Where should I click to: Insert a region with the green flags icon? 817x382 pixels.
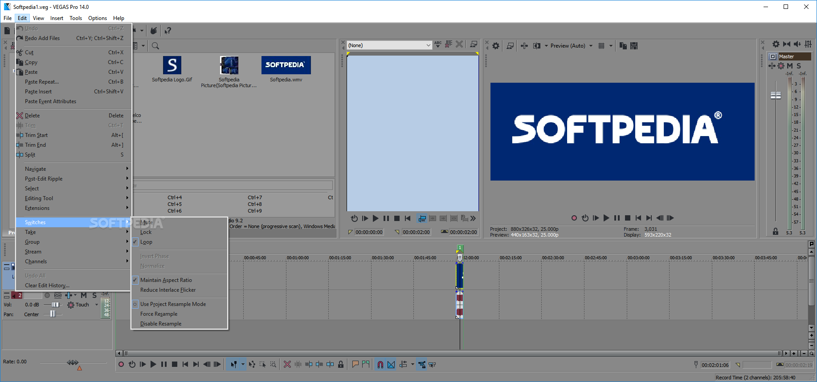click(x=366, y=365)
